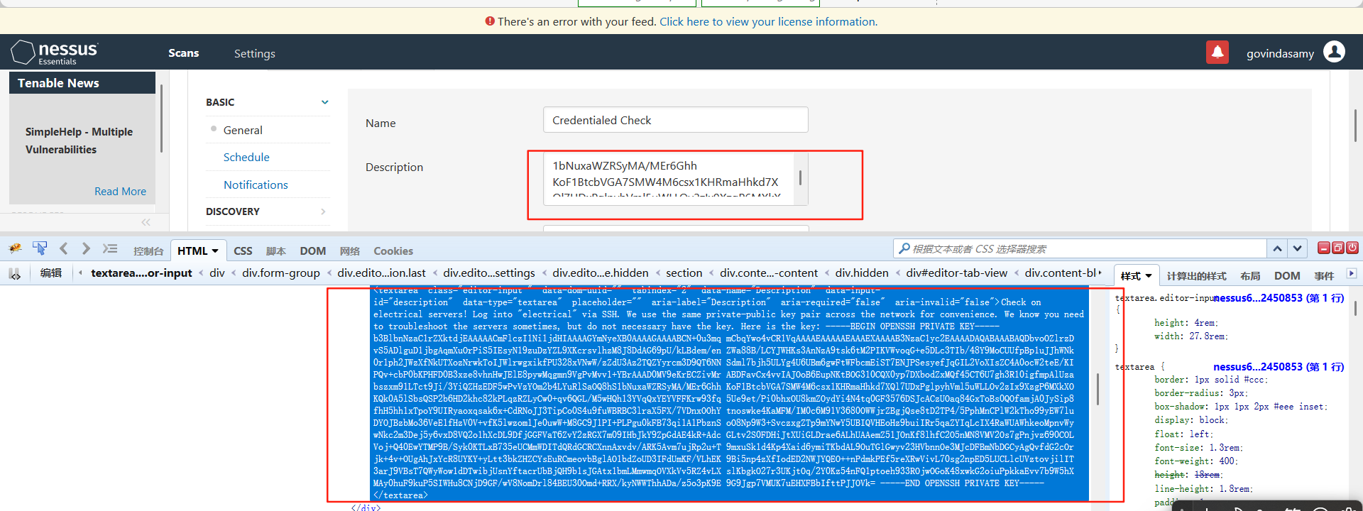Open the Read More news link
This screenshot has height=511, width=1363.
click(x=120, y=192)
